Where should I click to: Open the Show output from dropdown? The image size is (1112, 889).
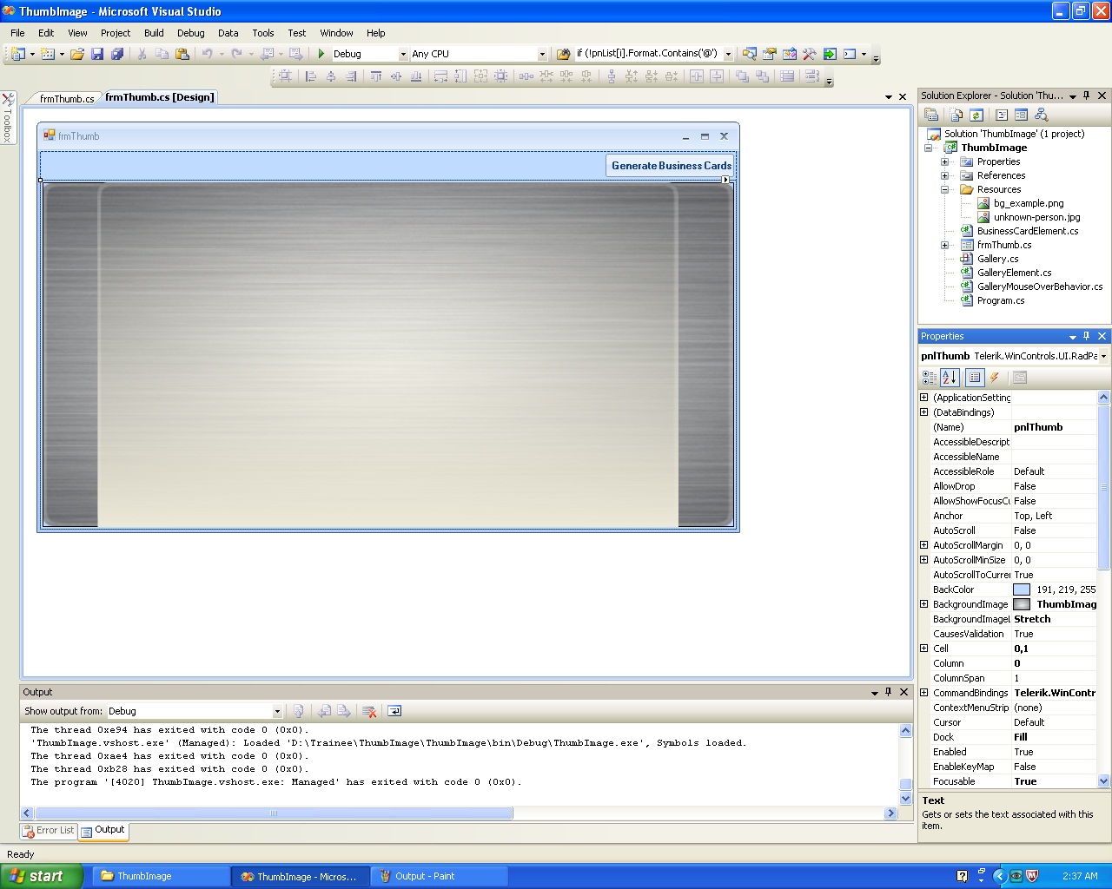pos(277,711)
